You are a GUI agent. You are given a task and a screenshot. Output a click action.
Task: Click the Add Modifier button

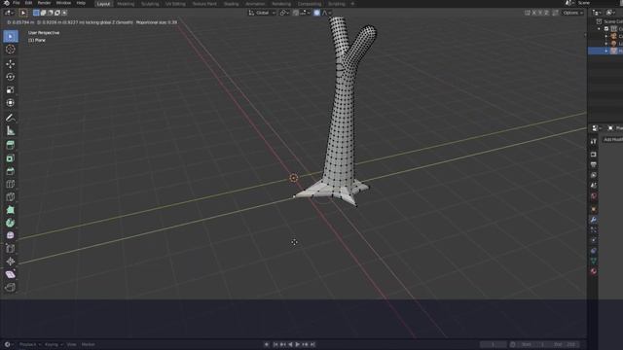point(613,140)
